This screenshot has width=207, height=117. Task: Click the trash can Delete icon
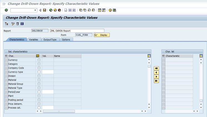coord(18,24)
